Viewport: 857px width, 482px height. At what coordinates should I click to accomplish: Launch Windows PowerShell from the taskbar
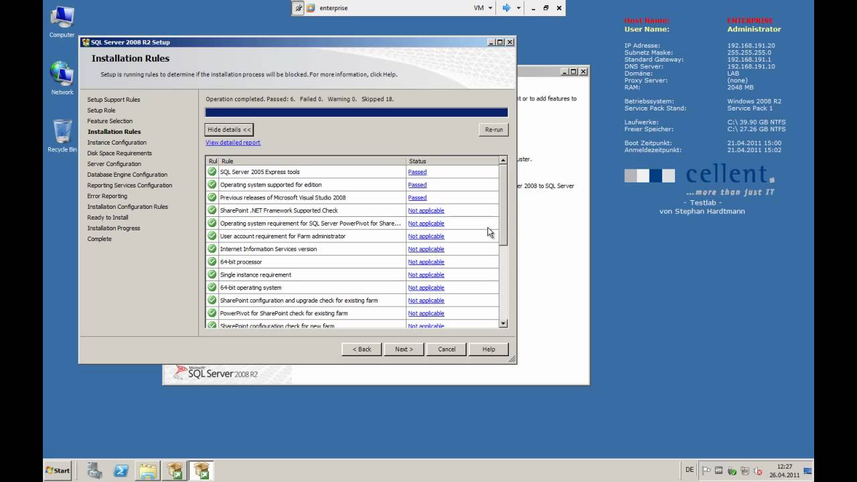(x=121, y=471)
